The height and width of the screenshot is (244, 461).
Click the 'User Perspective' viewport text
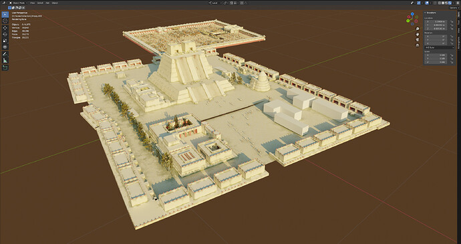[19, 13]
